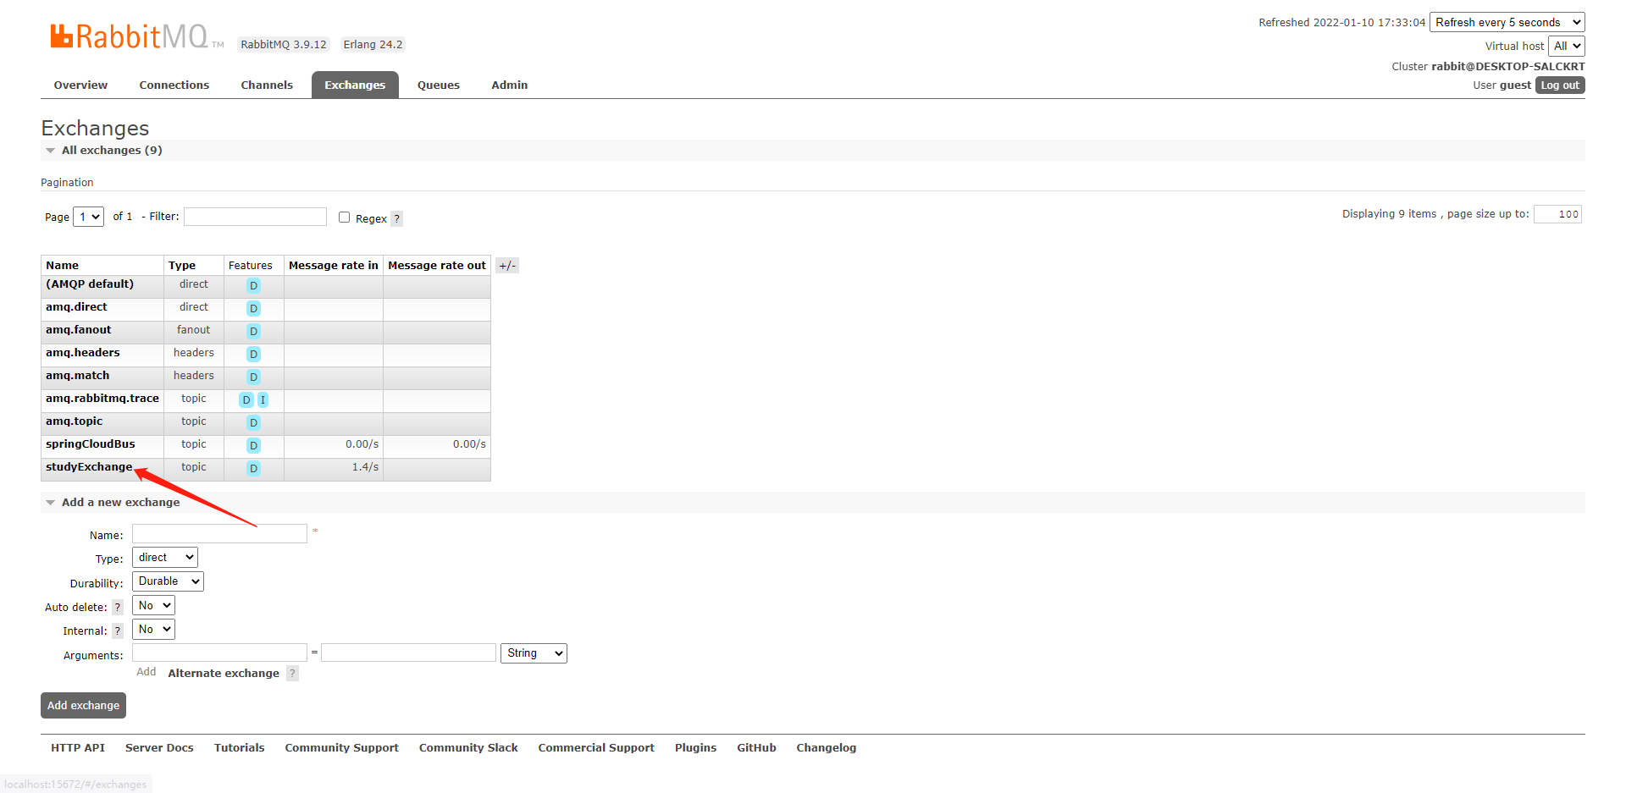
Task: Enable the Regex filter checkbox
Action: coord(344,218)
